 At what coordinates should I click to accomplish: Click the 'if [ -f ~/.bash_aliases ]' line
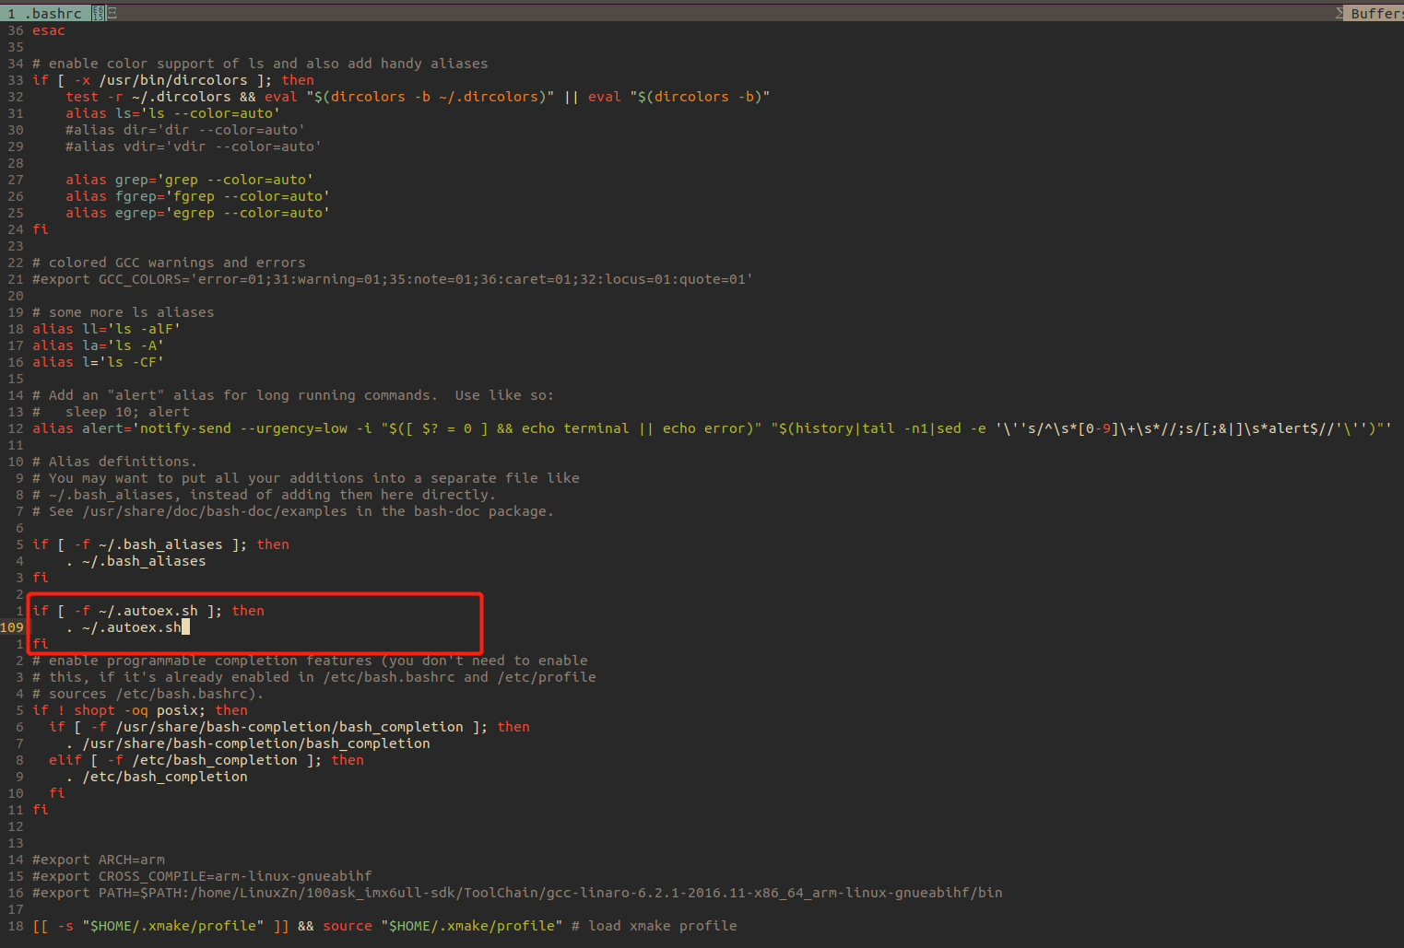point(160,544)
